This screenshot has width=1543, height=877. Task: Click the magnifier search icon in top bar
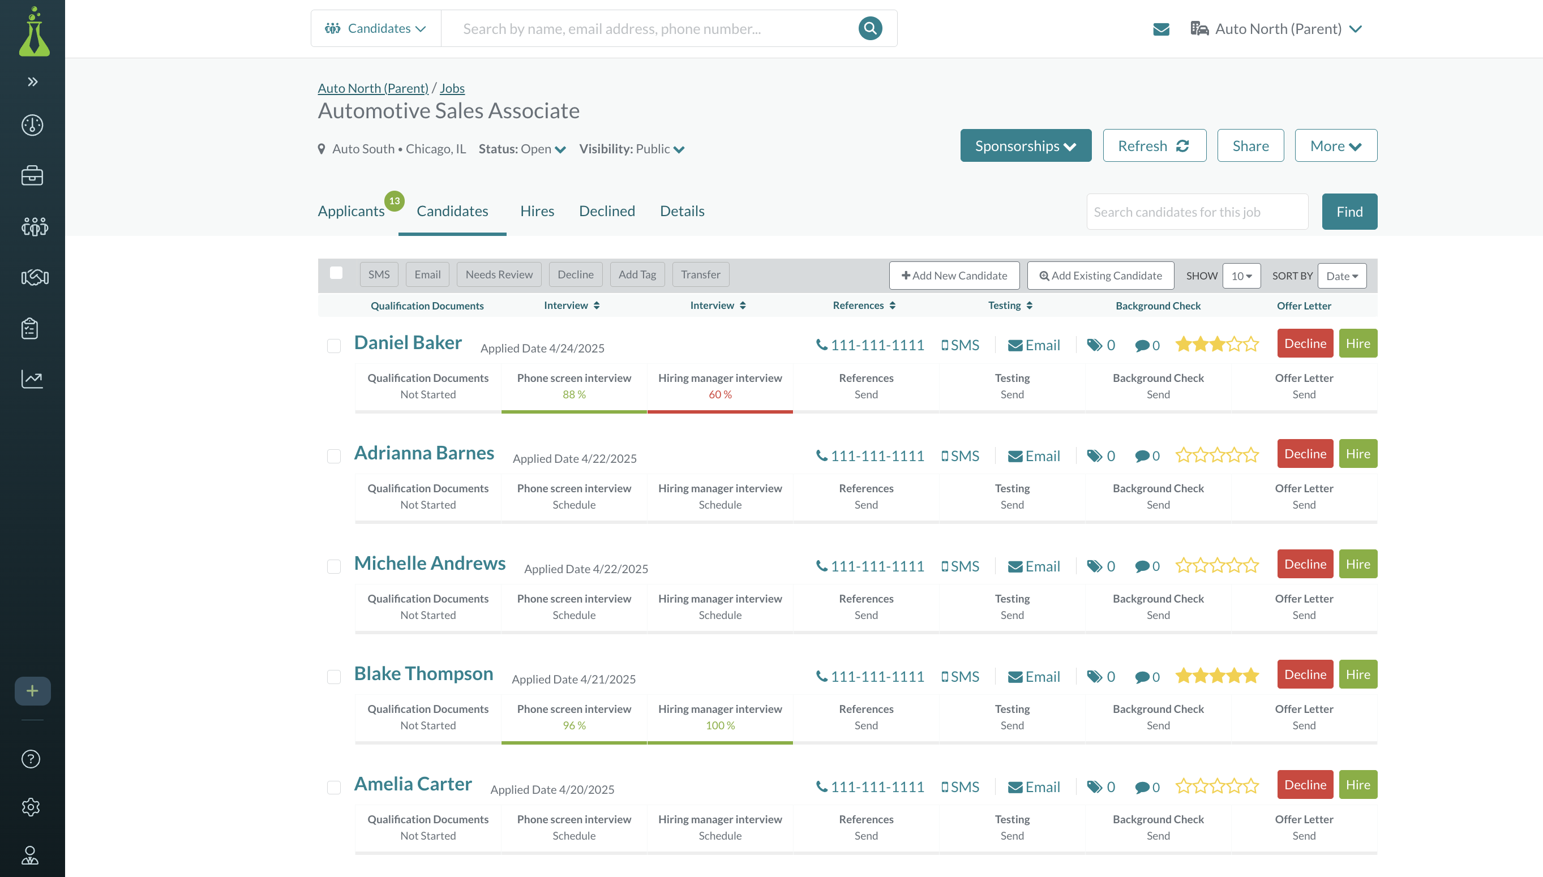point(870,28)
